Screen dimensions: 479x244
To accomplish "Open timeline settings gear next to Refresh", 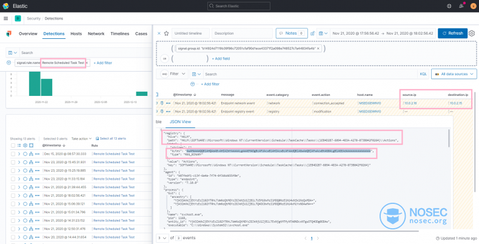I will (472, 33).
